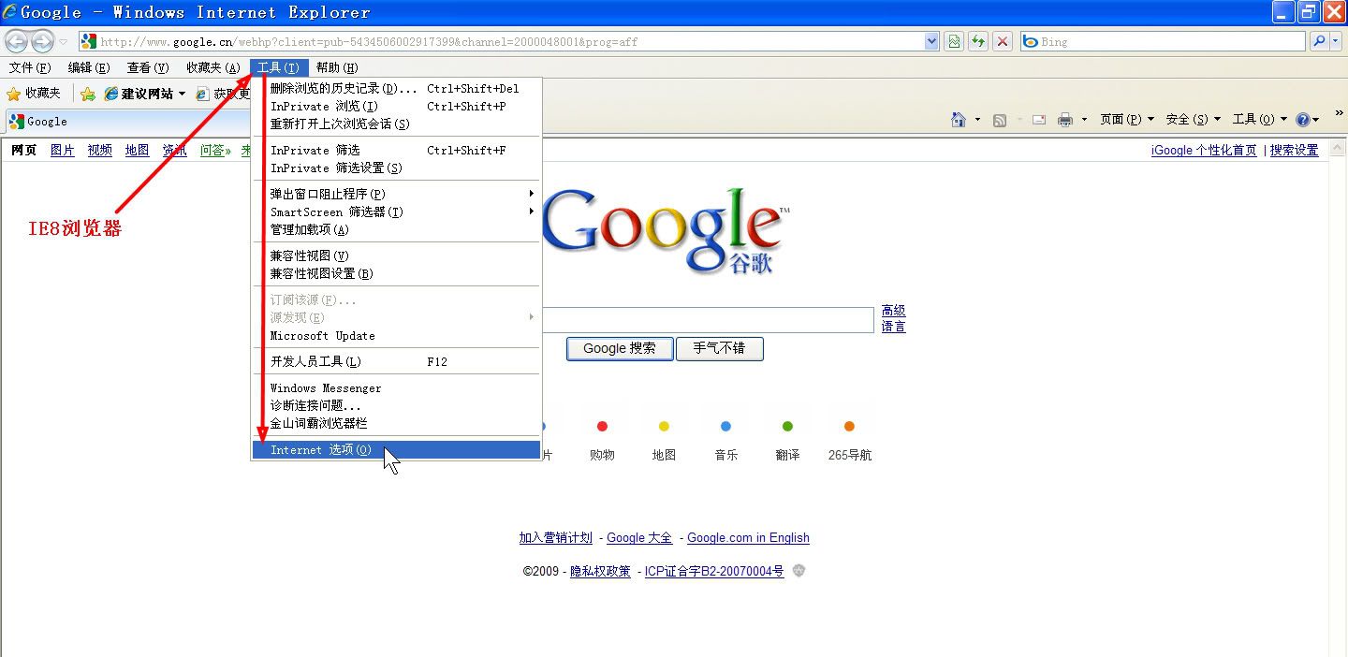Open the recent pages dropdown arrow

click(x=63, y=42)
